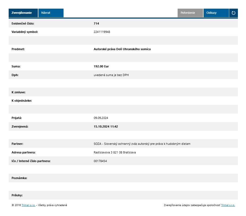Screen dimensions: 246x216
Task: Click the Prílohy row label
Action: click(x=17, y=195)
